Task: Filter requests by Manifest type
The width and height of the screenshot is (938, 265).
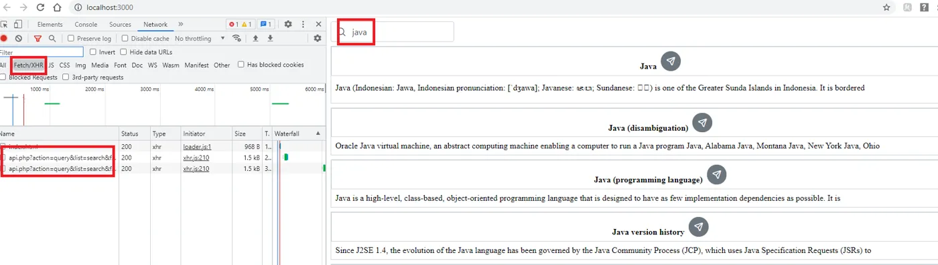Action: pos(196,65)
